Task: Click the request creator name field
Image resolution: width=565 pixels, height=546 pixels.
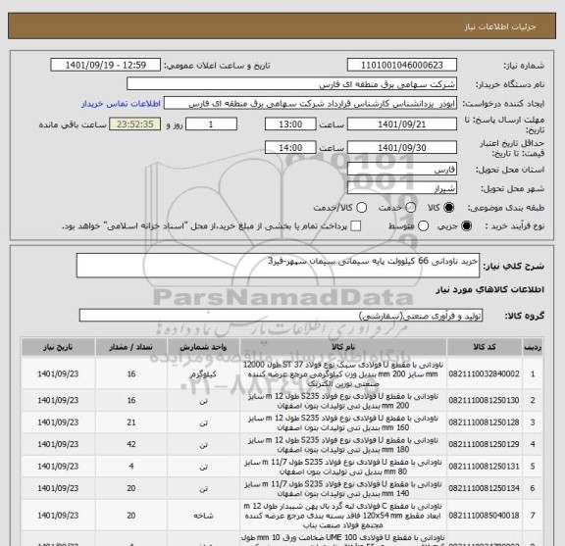Action: (x=310, y=104)
